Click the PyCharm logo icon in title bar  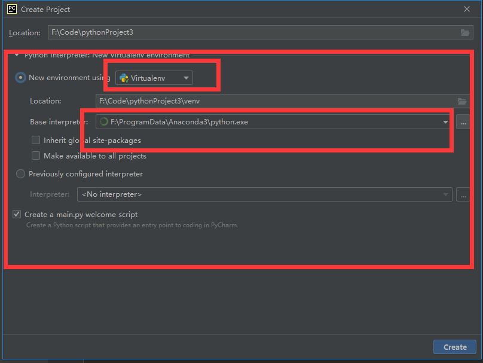click(12, 9)
